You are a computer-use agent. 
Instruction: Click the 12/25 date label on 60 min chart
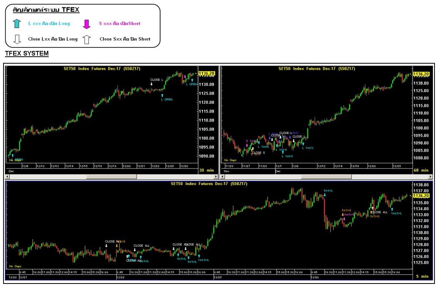tap(397, 166)
